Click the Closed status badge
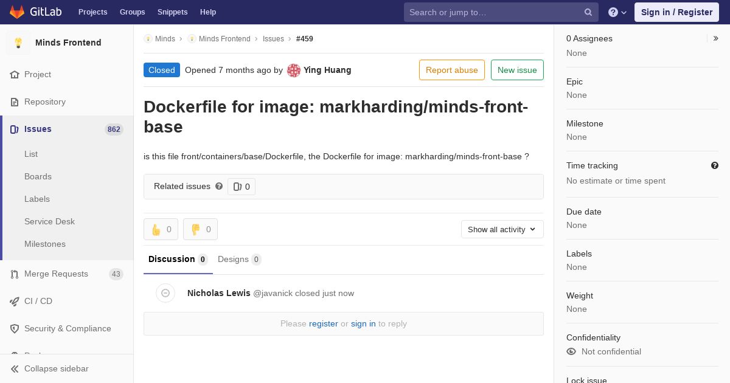Screen dimensions: 730x383 [x=162, y=70]
